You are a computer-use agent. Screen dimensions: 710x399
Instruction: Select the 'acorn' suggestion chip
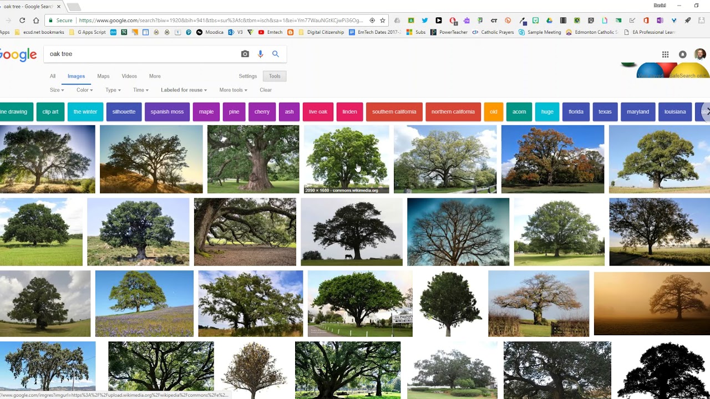click(x=519, y=111)
